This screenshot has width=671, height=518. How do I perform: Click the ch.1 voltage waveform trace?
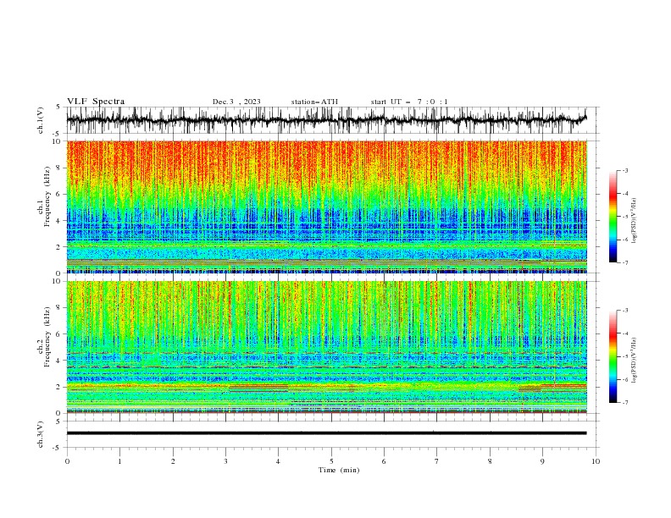coord(326,120)
